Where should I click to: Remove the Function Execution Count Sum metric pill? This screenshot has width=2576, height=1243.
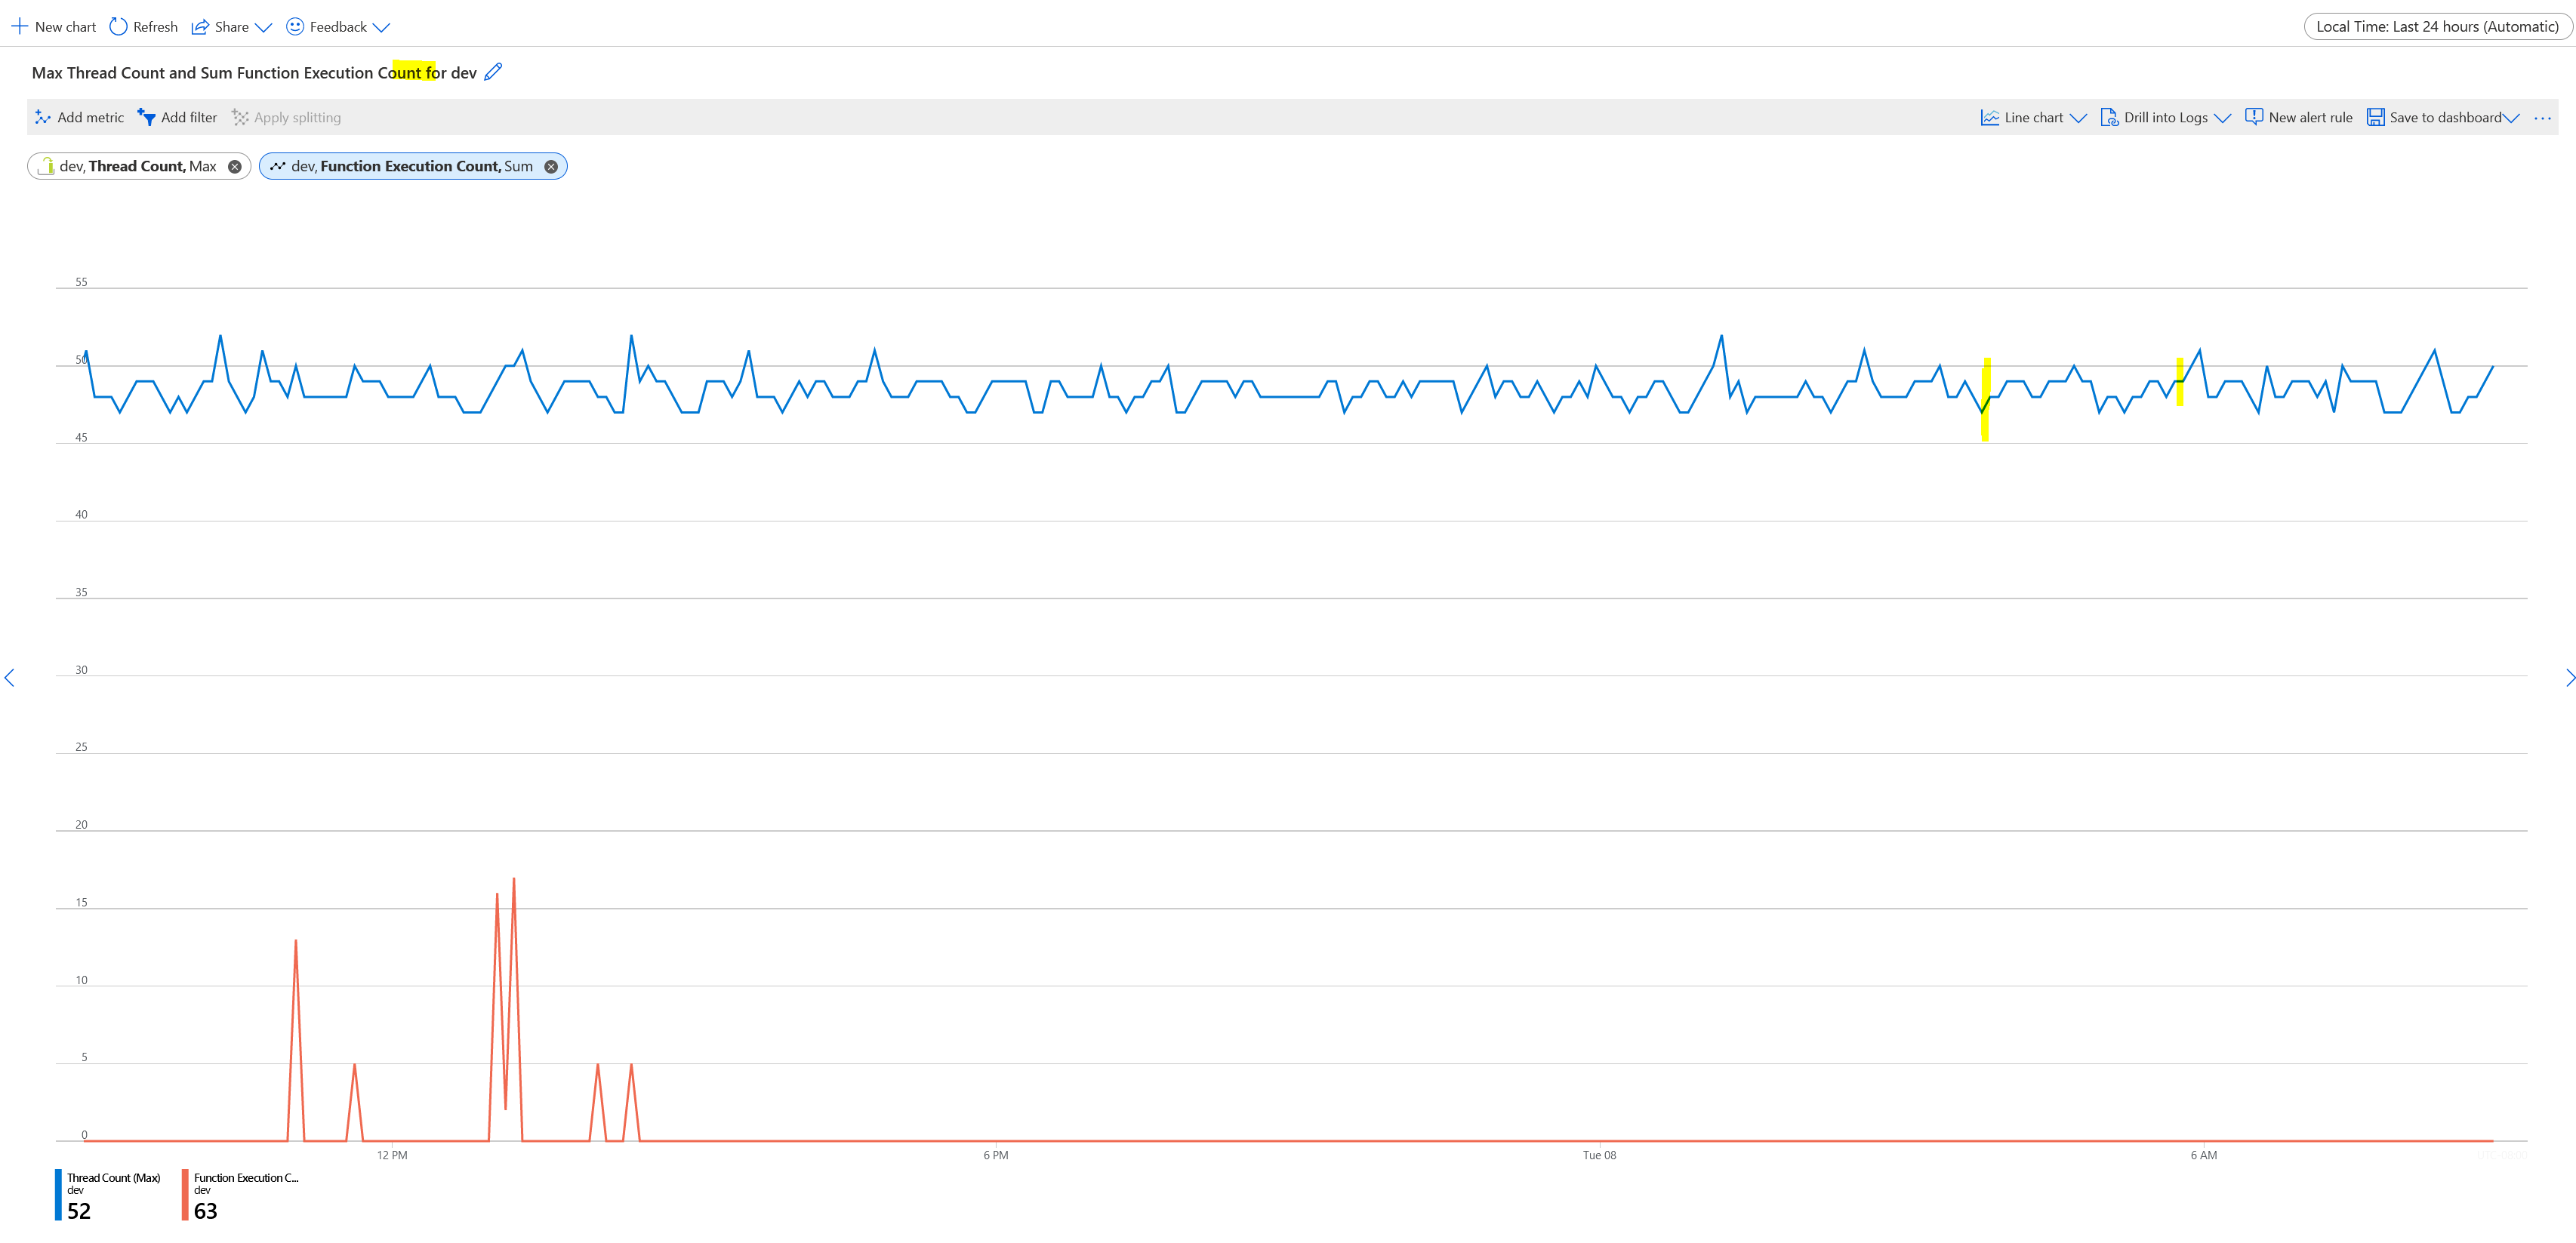click(x=551, y=166)
